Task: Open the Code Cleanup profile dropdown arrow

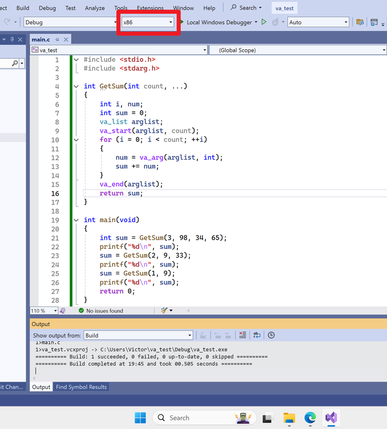Action: (x=171, y=310)
